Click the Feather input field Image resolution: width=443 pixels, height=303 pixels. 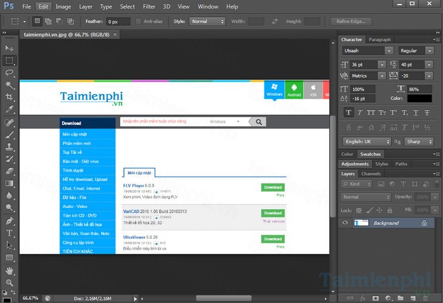click(118, 22)
